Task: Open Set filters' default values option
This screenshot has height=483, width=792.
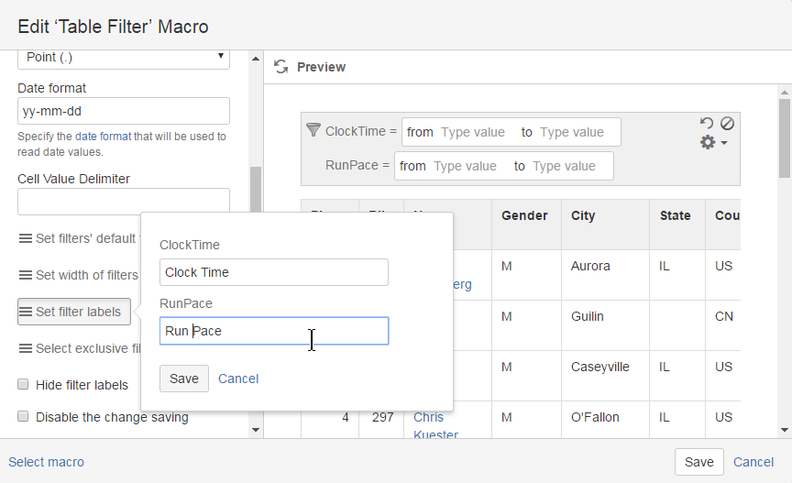Action: click(x=78, y=238)
